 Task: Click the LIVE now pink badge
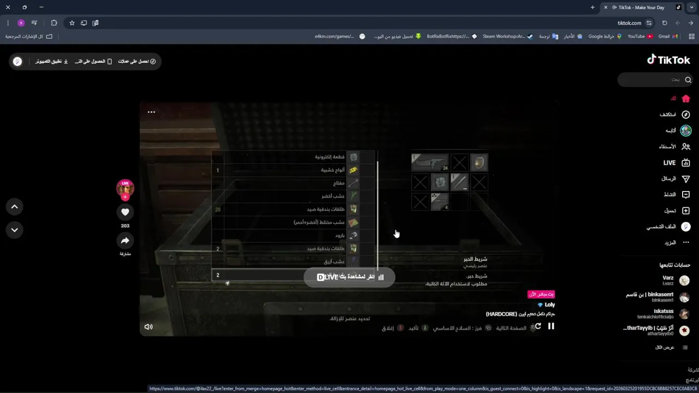pos(541,294)
